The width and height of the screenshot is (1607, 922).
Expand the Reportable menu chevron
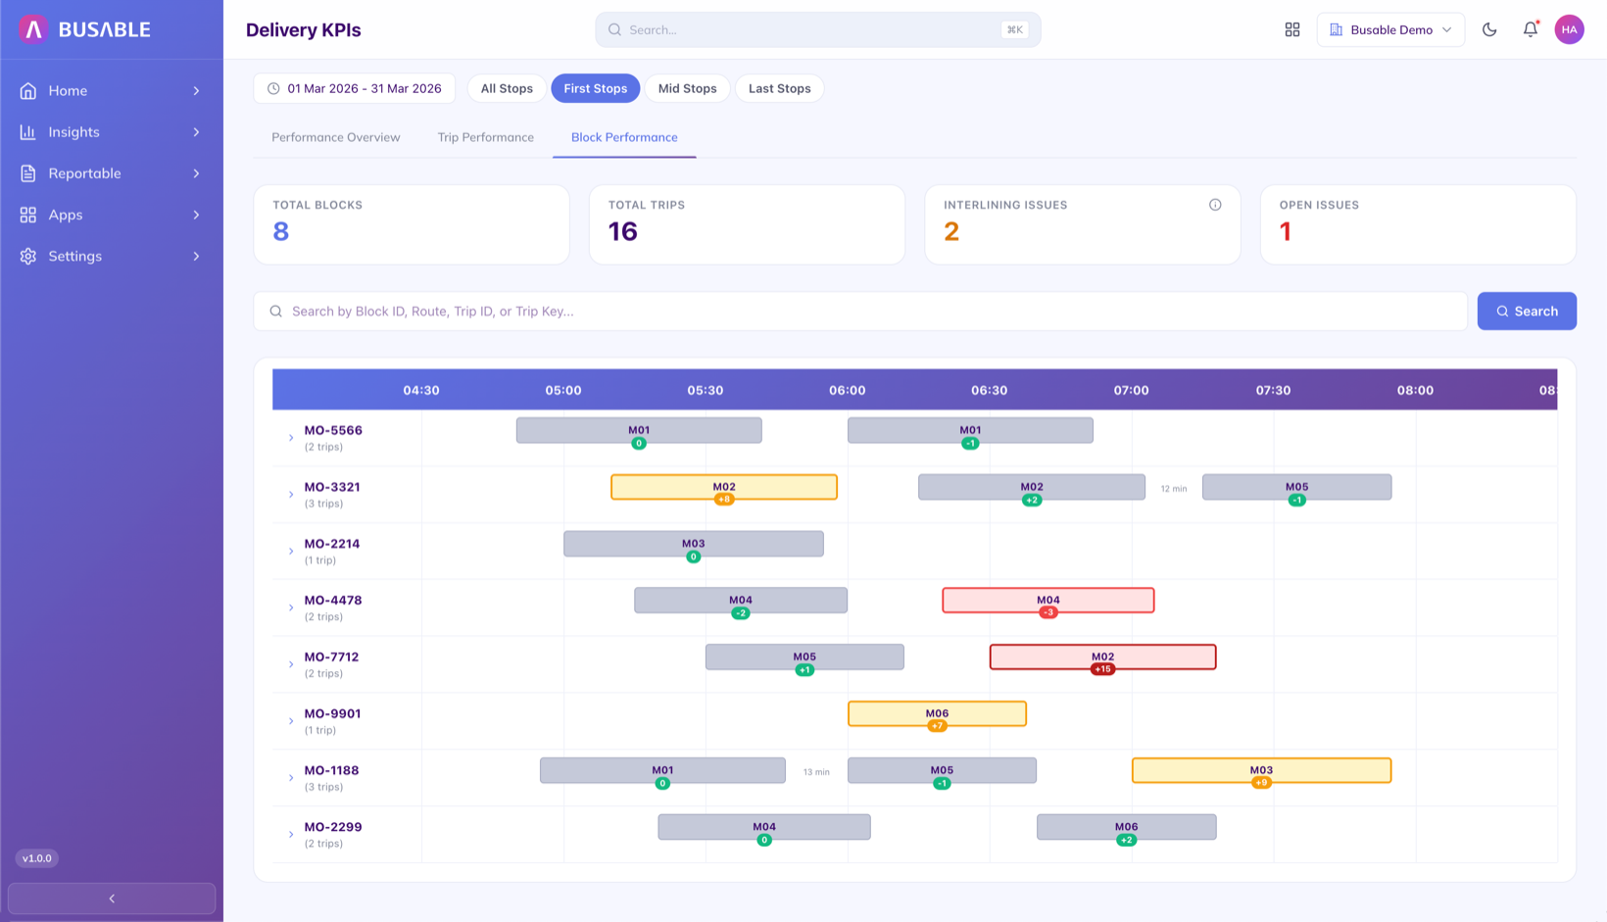click(196, 173)
